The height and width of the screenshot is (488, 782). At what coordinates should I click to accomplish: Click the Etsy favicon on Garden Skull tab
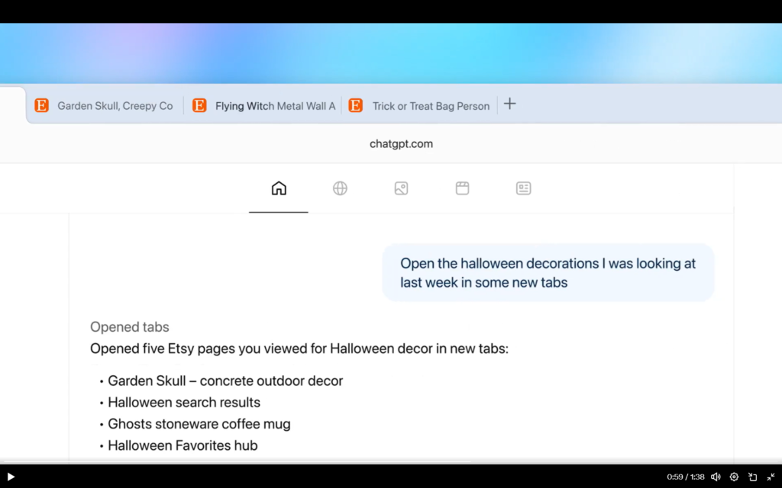41,105
